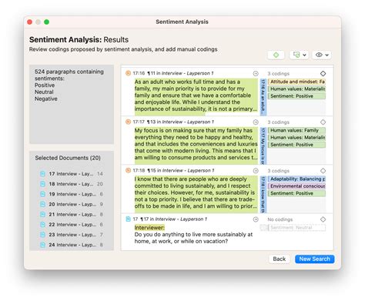Click the blue coding stripe for 17:16
This screenshot has height=301, width=365.
point(263,97)
